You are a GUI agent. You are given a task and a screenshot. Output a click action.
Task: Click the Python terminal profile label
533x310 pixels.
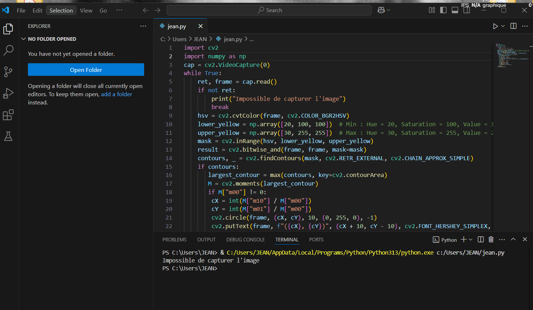[x=445, y=240]
